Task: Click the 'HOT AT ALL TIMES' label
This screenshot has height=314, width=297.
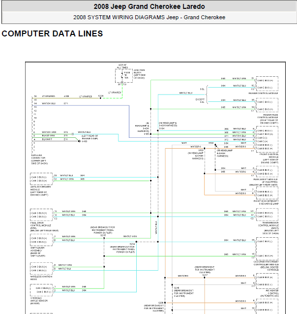Action: point(122,66)
